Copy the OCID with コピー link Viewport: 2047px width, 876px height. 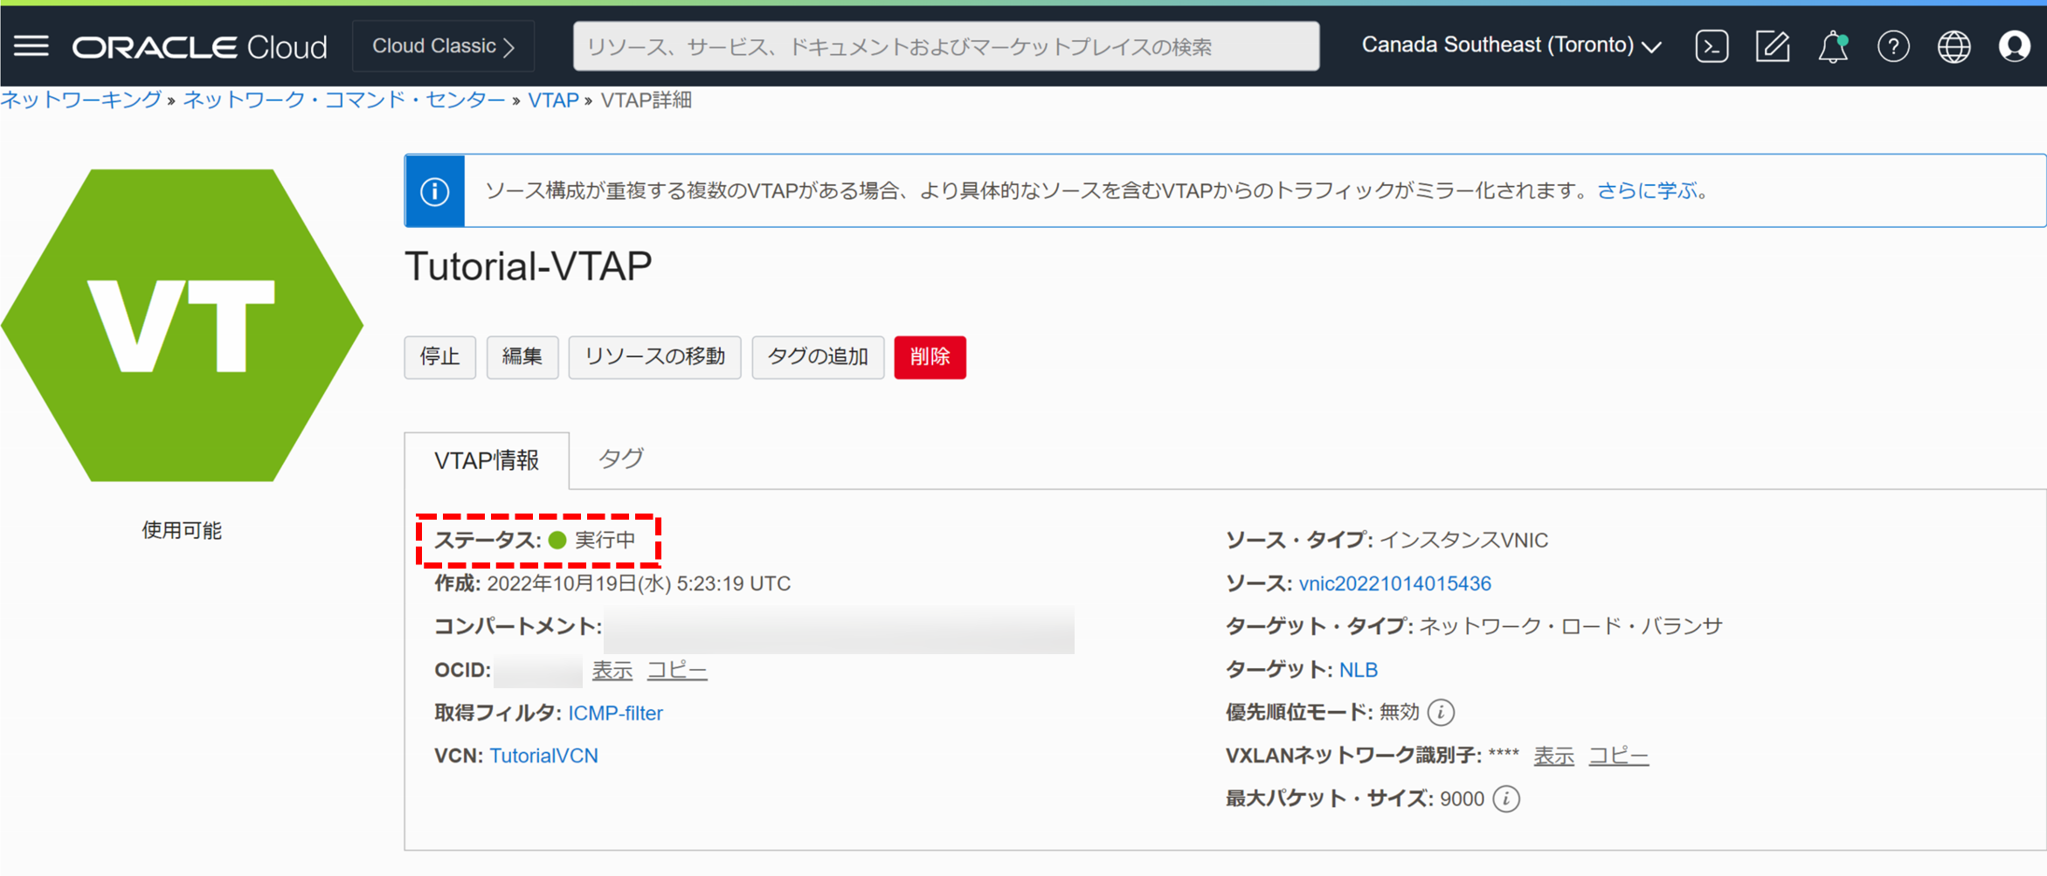pos(675,670)
